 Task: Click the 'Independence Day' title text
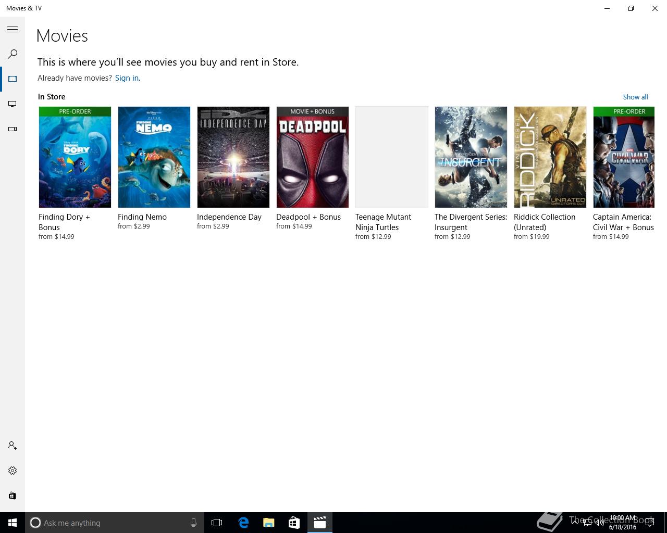229,217
